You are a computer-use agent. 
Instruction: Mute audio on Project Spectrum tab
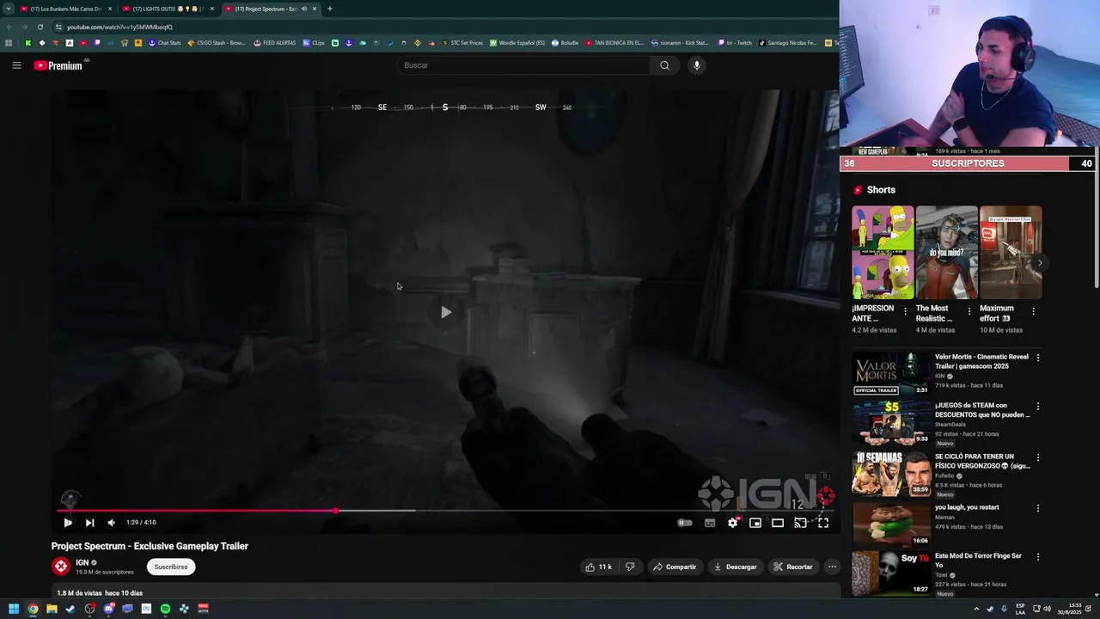click(303, 9)
